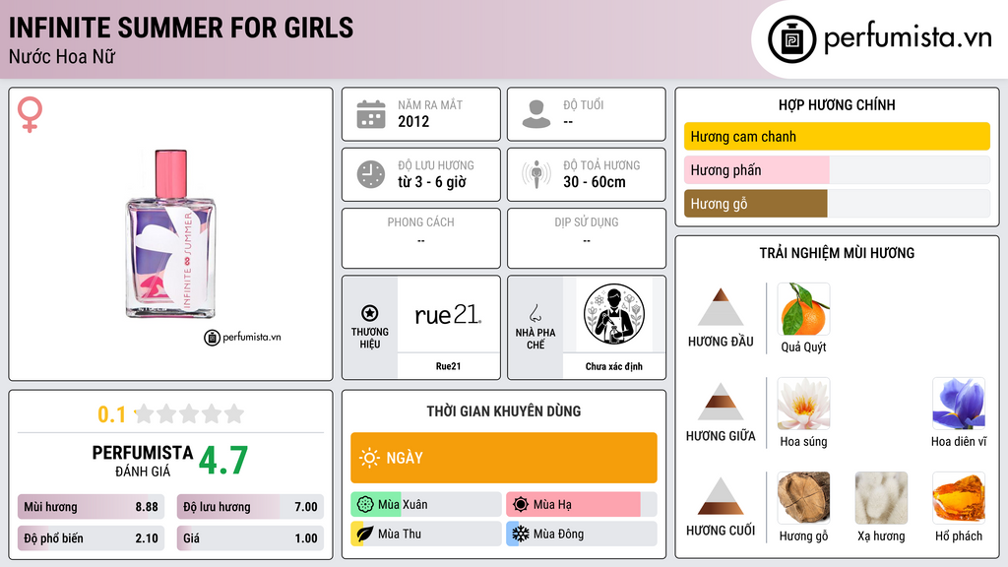Click the flower icon for Mùa Xuân
Screen dimensions: 1008x567
click(x=365, y=505)
